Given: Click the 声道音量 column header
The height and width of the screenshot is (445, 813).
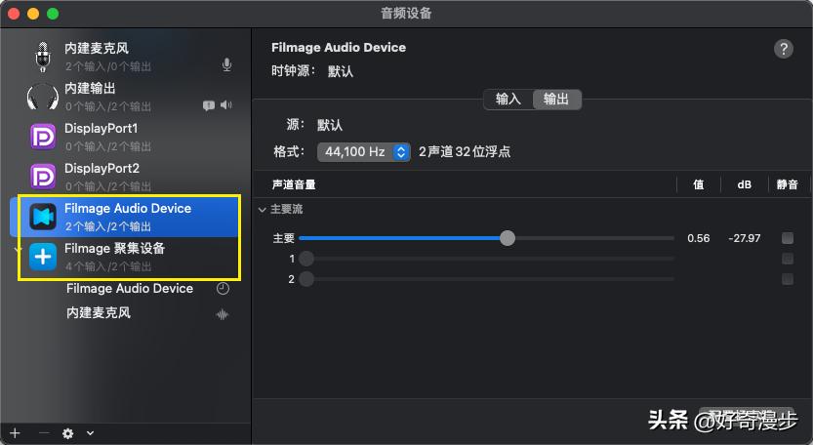Looking at the screenshot, I should [294, 184].
